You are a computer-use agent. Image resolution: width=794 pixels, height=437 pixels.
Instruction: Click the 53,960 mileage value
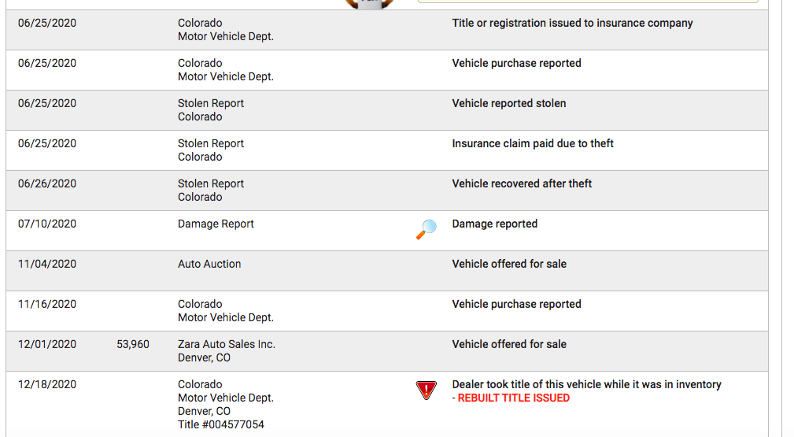point(133,344)
